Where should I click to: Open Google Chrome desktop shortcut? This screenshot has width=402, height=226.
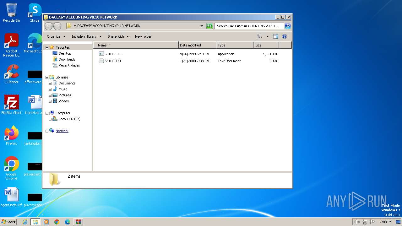tap(11, 168)
